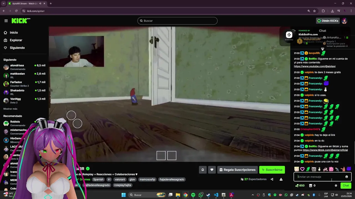The image size is (355, 199).
Task: Open the chat shop store icon
Action: (311, 186)
